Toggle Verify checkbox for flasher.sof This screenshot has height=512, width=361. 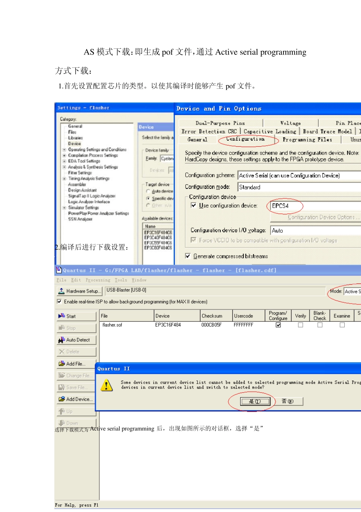point(301,325)
